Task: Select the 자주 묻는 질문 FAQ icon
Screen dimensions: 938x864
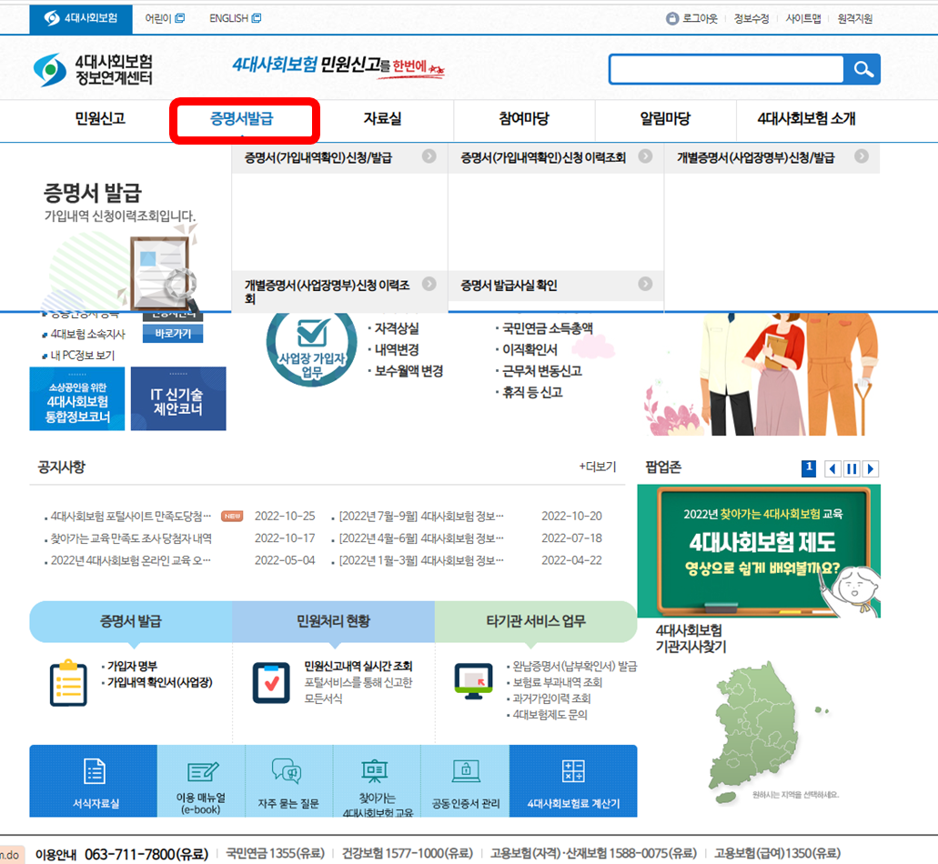Action: click(x=288, y=780)
